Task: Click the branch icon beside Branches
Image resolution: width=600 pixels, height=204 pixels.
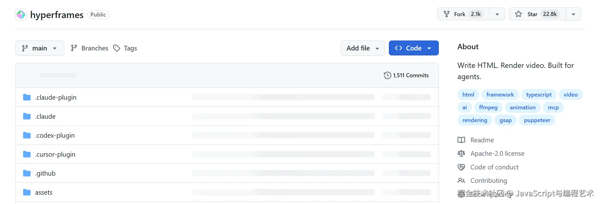Action: [74, 48]
